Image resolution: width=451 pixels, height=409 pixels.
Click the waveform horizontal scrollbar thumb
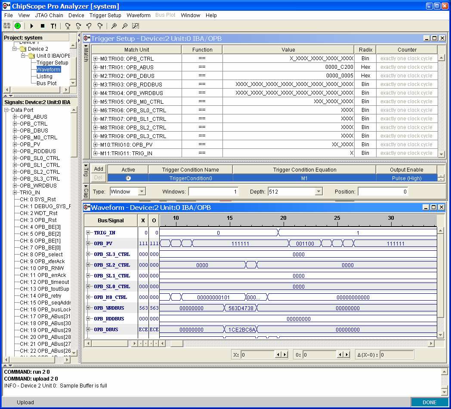pos(176,343)
